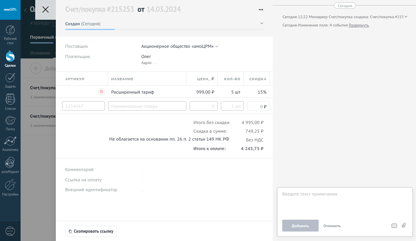Click the Добавить note button
416x241 pixels.
coord(300,226)
